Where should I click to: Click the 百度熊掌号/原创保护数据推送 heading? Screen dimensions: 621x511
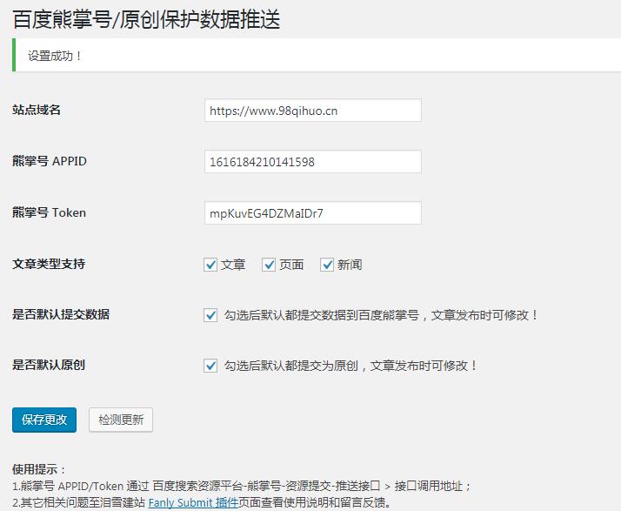[146, 19]
